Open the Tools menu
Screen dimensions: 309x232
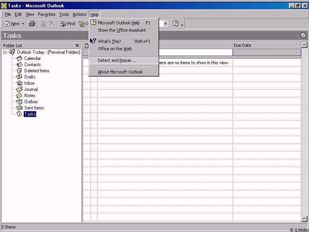point(64,14)
